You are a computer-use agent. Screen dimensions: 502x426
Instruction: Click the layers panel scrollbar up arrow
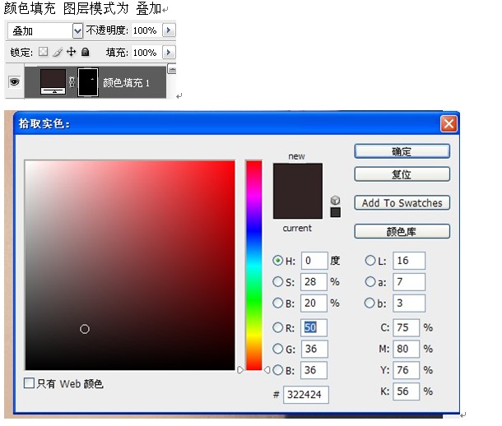(x=172, y=69)
